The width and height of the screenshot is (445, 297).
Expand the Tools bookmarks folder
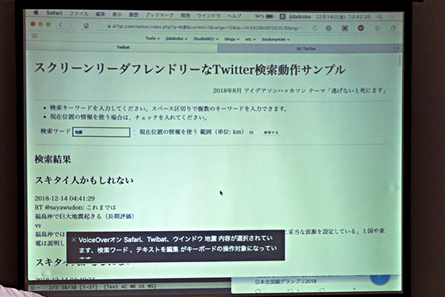coord(152,39)
